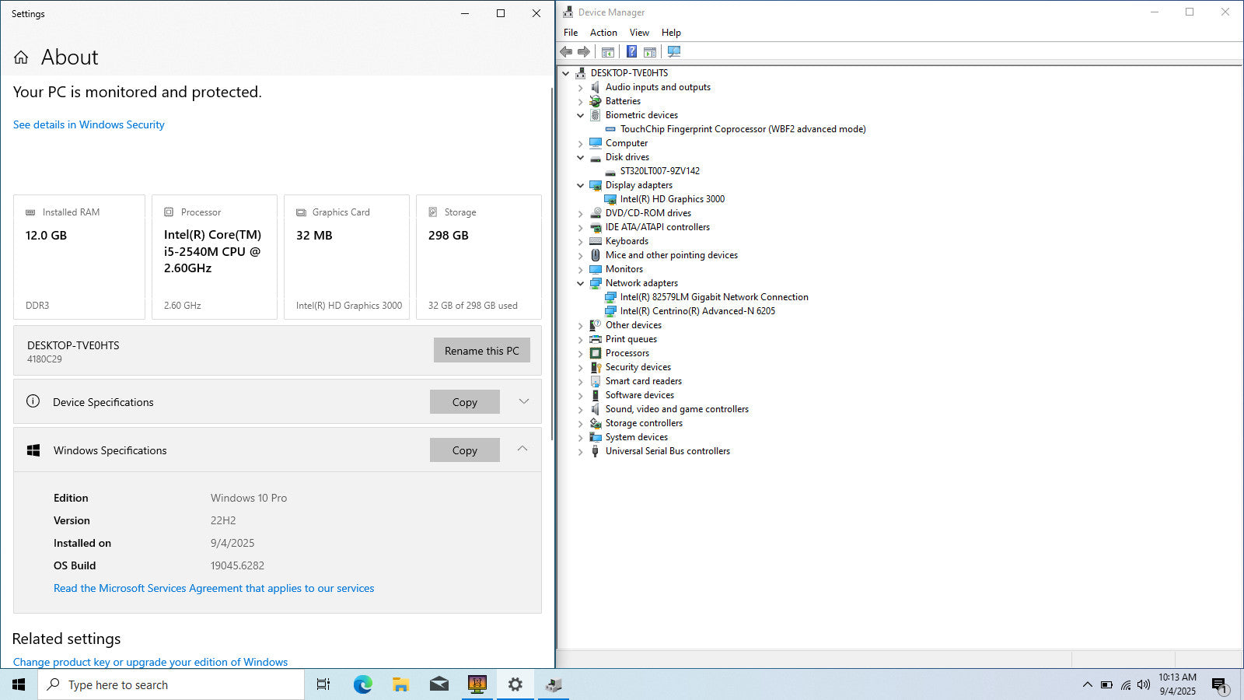The width and height of the screenshot is (1244, 700).
Task: Click the Print queues printer icon
Action: point(596,339)
